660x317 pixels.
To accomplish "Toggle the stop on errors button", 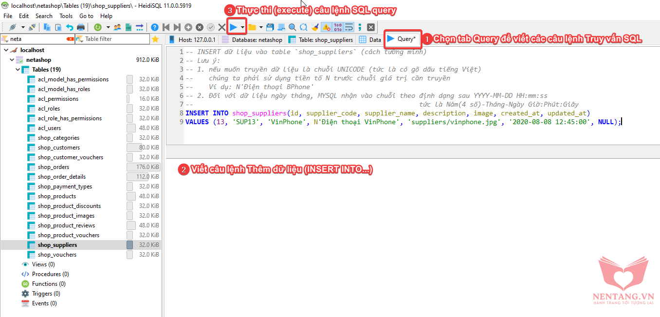I will tap(326, 27).
